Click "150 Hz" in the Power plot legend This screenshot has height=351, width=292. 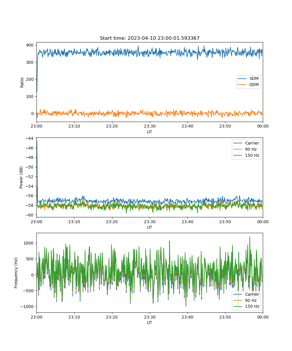pos(252,156)
